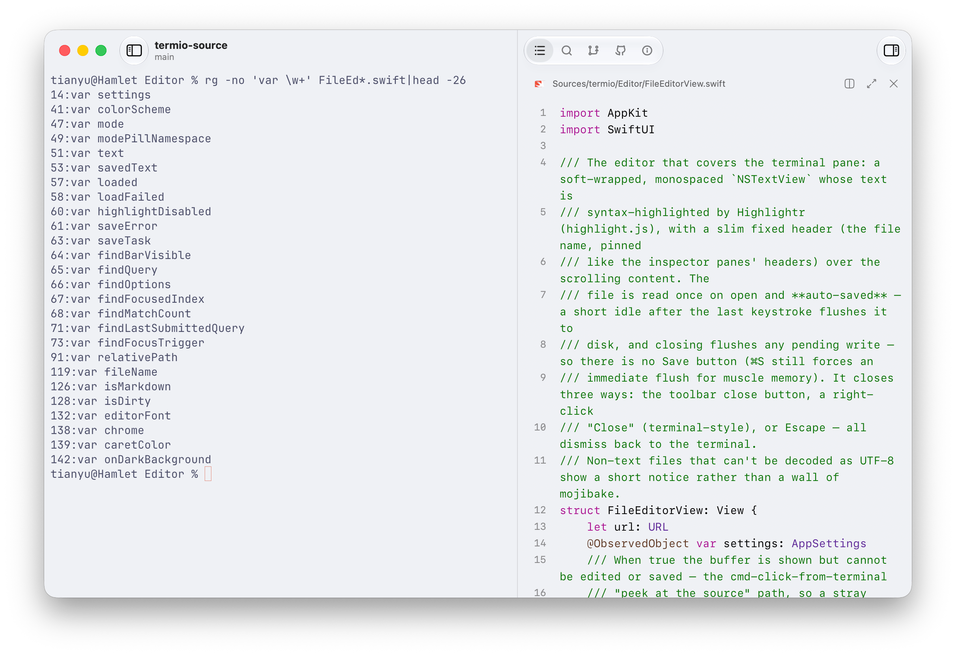Click the terminal line '91:var relativePath'
Viewport: 956px width, 656px height.
(114, 358)
